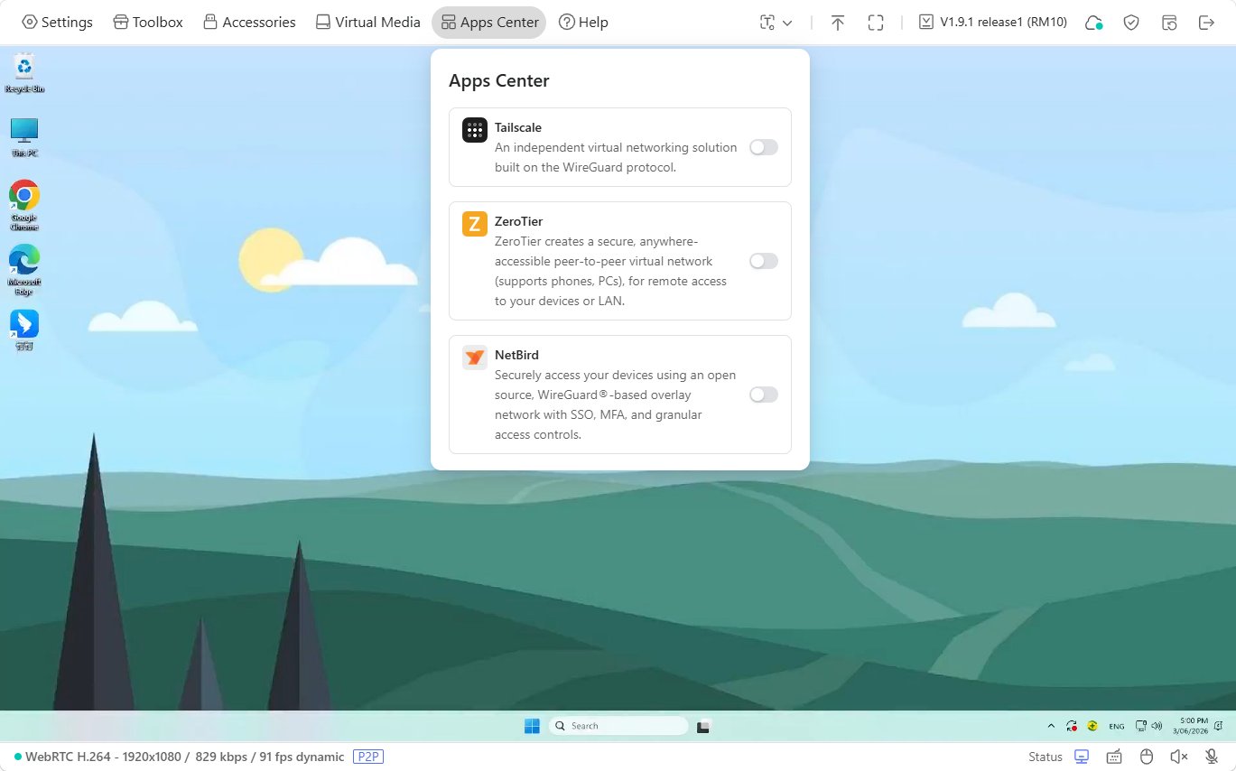Click the ZeroTier app name
1236x771 pixels.
(519, 221)
